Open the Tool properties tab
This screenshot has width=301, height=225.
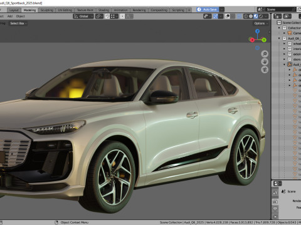click(x=275, y=193)
